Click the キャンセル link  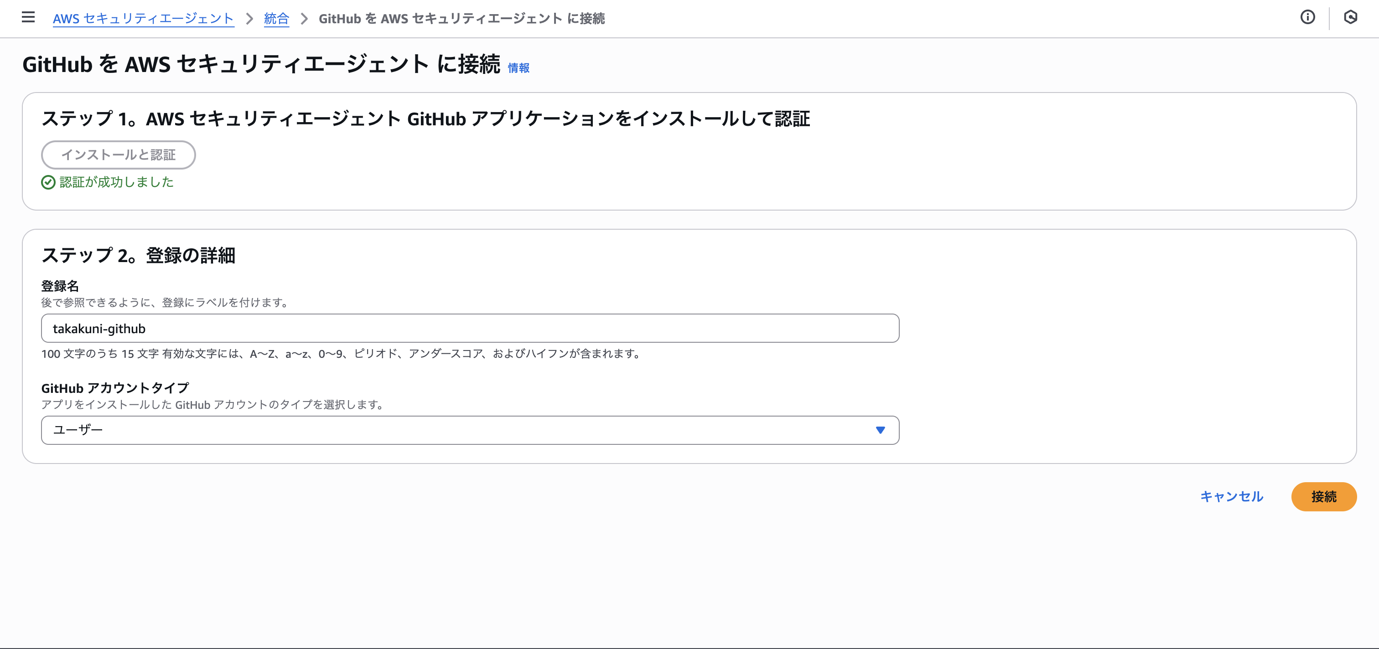(x=1232, y=496)
